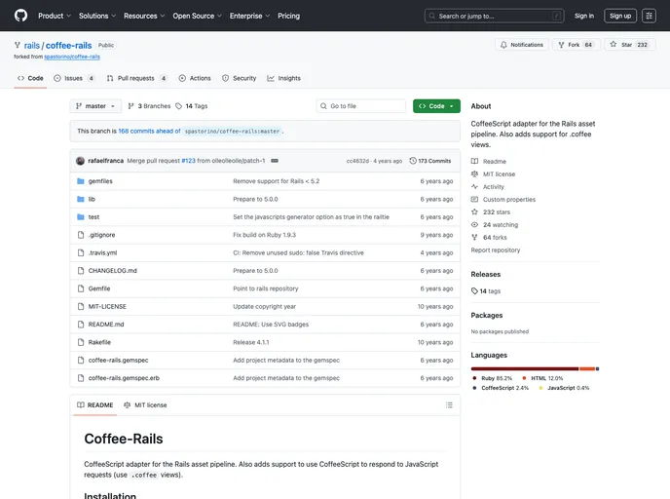Switch to the Security tab
The width and height of the screenshot is (670, 499).
pos(240,78)
